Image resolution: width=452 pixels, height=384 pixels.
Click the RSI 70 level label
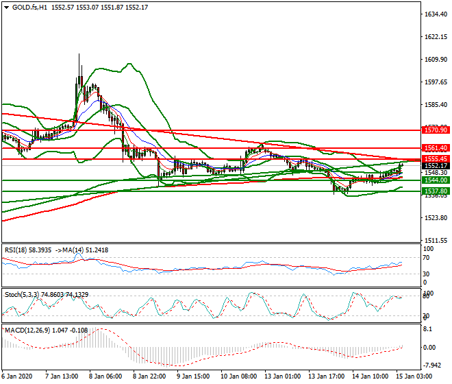tap(426, 258)
